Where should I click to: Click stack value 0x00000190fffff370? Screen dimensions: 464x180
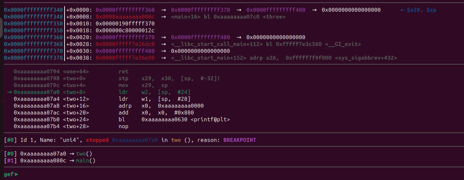[x=125, y=23]
